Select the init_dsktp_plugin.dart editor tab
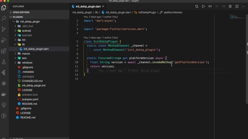Image resolution: width=248 pixels, height=139 pixels. 88,7
